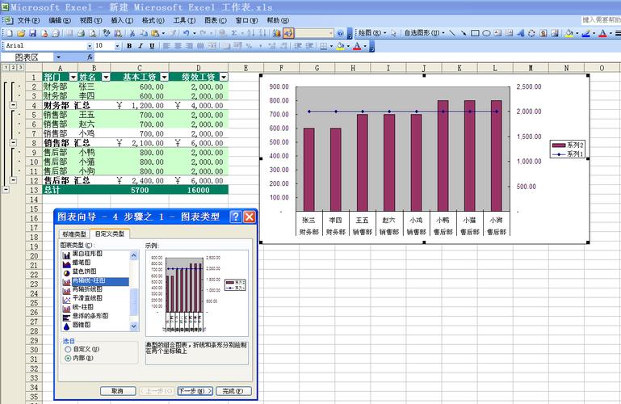Click the wizard dialog help question button
This screenshot has width=621, height=404.
tap(236, 217)
